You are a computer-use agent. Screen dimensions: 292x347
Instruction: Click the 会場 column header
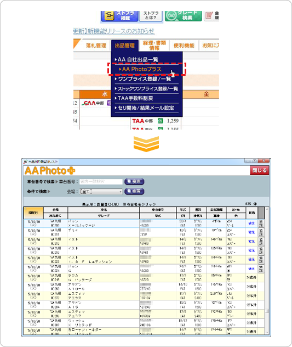tap(56, 210)
